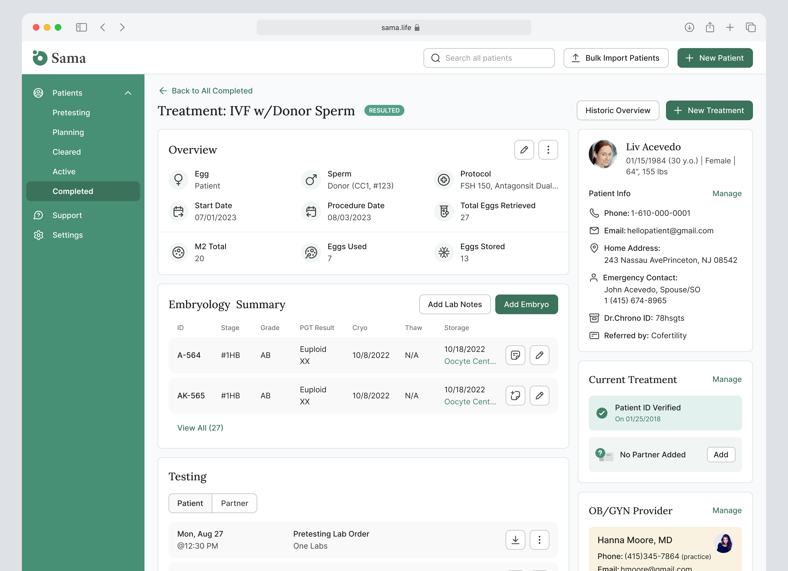Click Bulk Import Patients button
The image size is (788, 571).
(616, 58)
